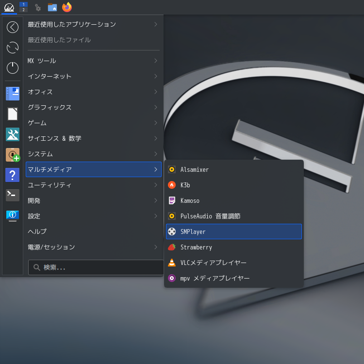Launch mpv メディアプレイヤー entry
The width and height of the screenshot is (364, 364).
point(234,278)
